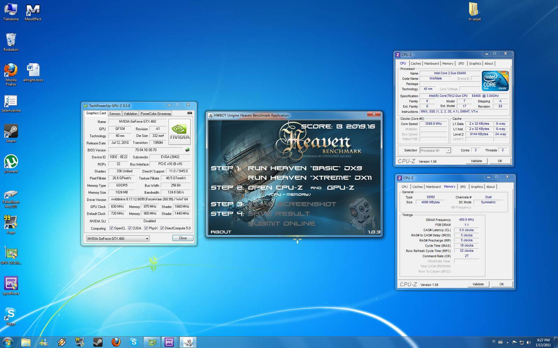Open the Roskakori recycle bin icon
This screenshot has width=558, height=348.
pos(11,42)
